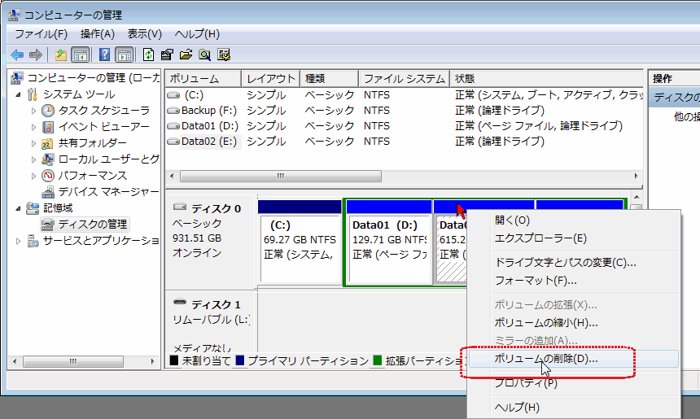Toggle the Show/Hide Console Tree button

pyautogui.click(x=80, y=55)
